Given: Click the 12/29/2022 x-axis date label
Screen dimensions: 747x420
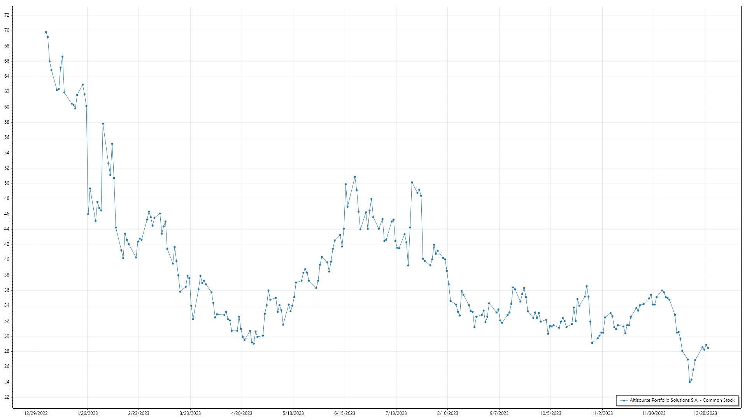Looking at the screenshot, I should [x=36, y=413].
